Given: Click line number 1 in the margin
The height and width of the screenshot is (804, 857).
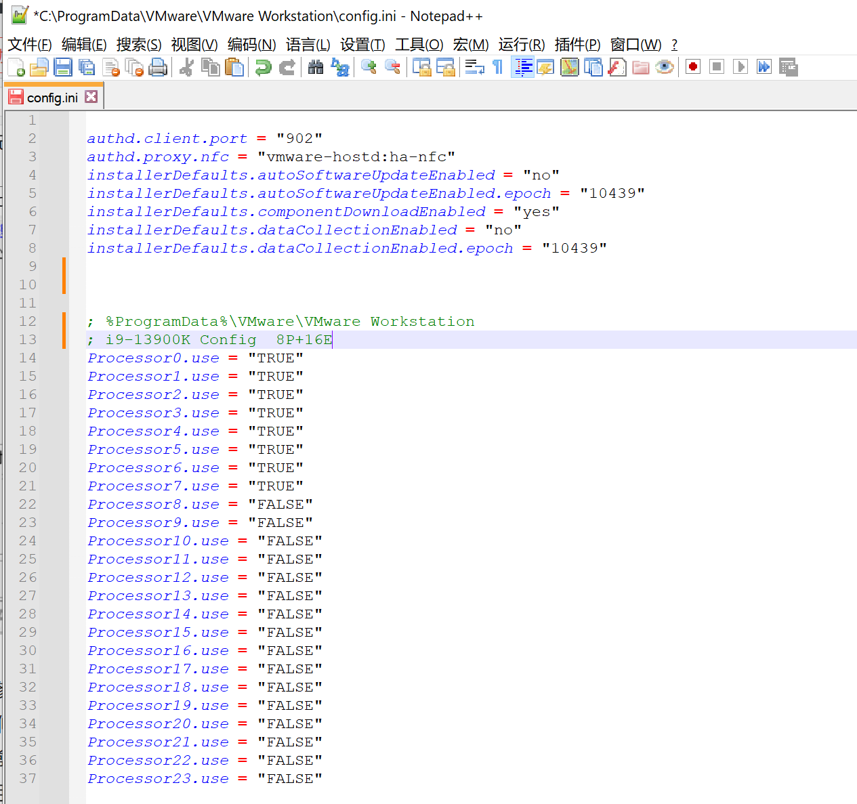Looking at the screenshot, I should click(32, 120).
